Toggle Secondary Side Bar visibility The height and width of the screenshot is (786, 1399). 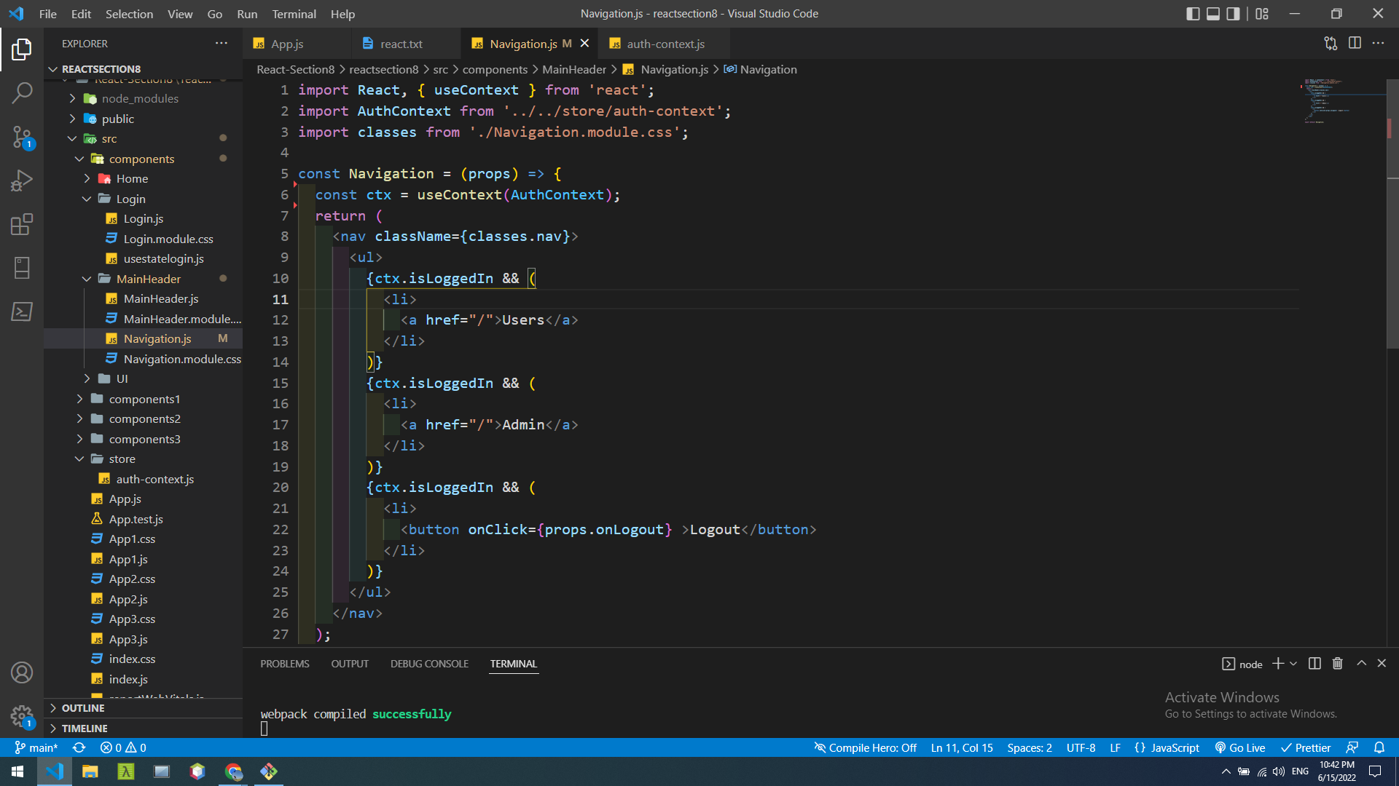point(1234,14)
